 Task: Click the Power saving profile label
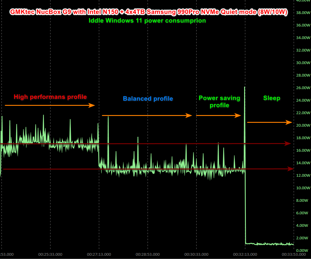(219, 102)
